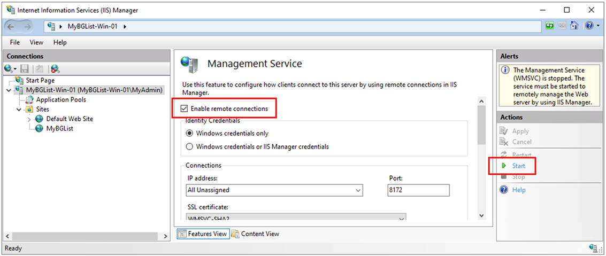Click the vertical scrollbar down arrow
The width and height of the screenshot is (606, 256).
[481, 215]
